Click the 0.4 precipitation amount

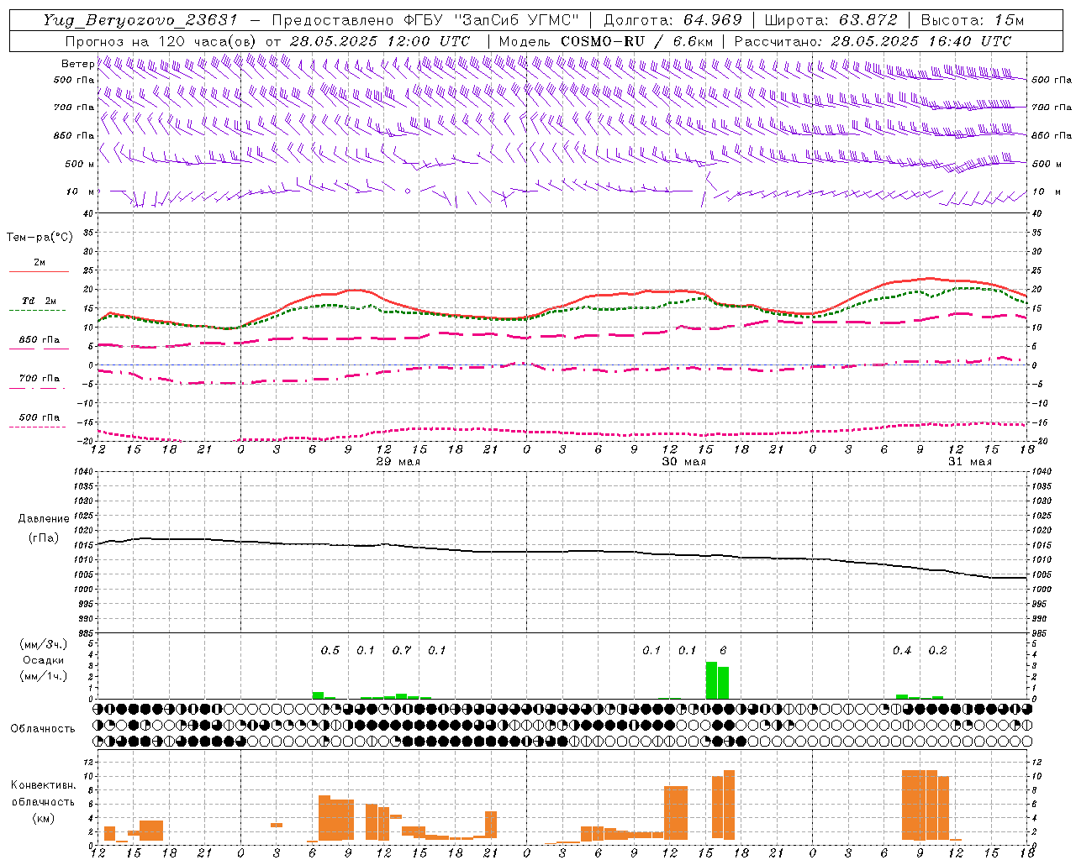[x=902, y=650]
